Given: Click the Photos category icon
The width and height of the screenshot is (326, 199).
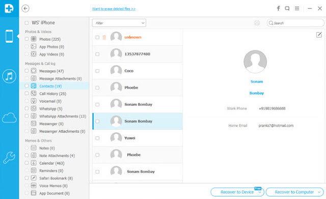Looking at the screenshot, I should [34, 39].
